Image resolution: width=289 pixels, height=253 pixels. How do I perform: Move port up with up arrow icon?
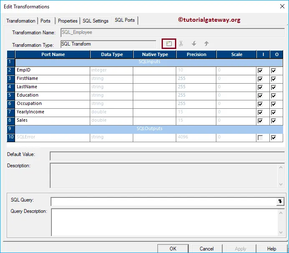click(x=206, y=43)
